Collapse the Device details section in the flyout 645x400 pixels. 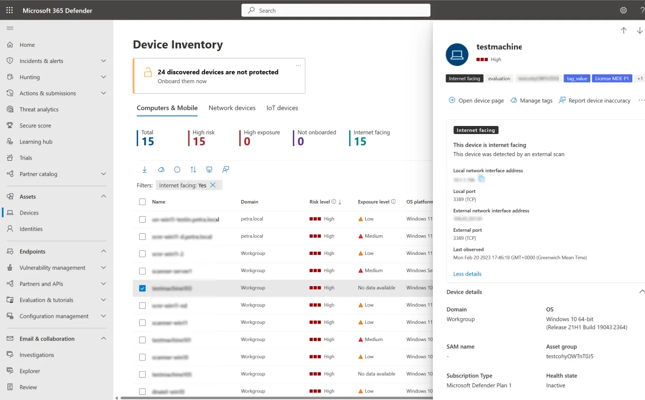tap(642, 291)
